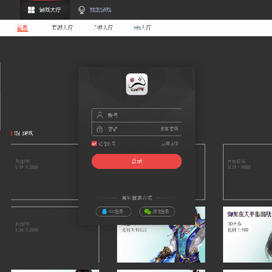Viewport: 272px width, 272px height.
Task: Open the 游戏大厅 game hall tab
Action: click(x=45, y=10)
